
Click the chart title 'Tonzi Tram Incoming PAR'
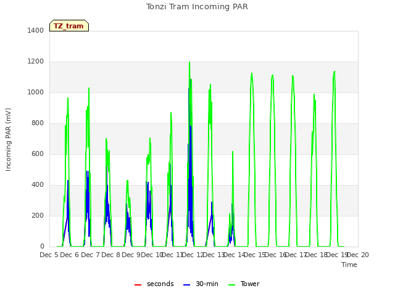click(x=197, y=7)
